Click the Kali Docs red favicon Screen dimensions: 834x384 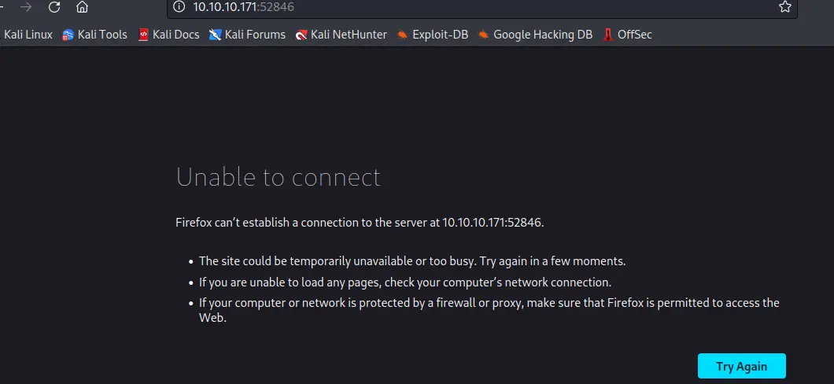142,35
